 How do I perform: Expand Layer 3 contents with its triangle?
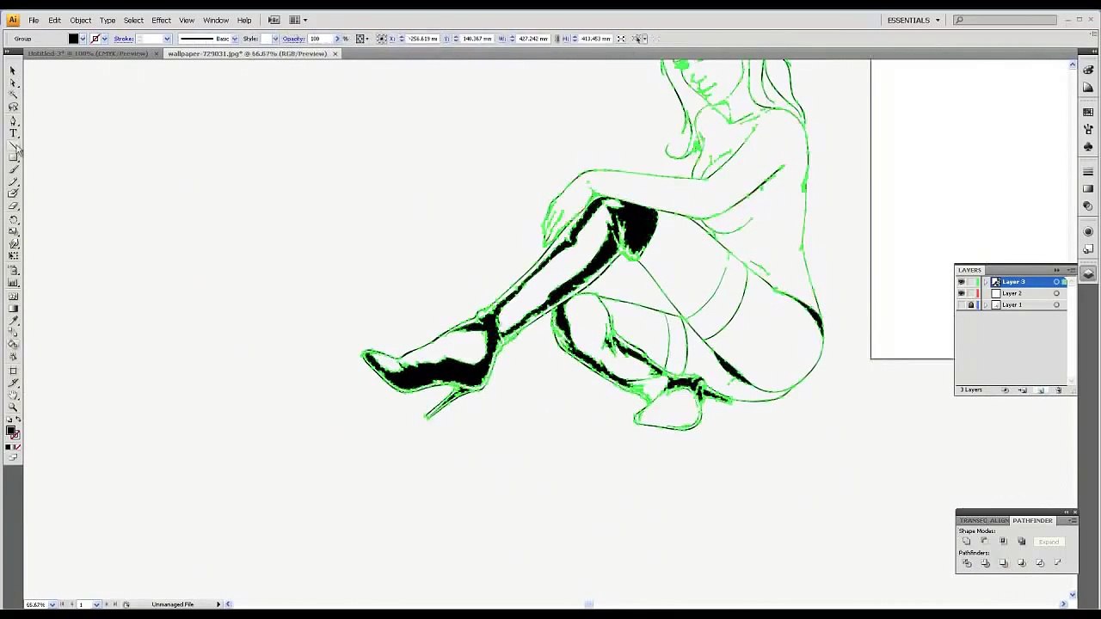[986, 282]
